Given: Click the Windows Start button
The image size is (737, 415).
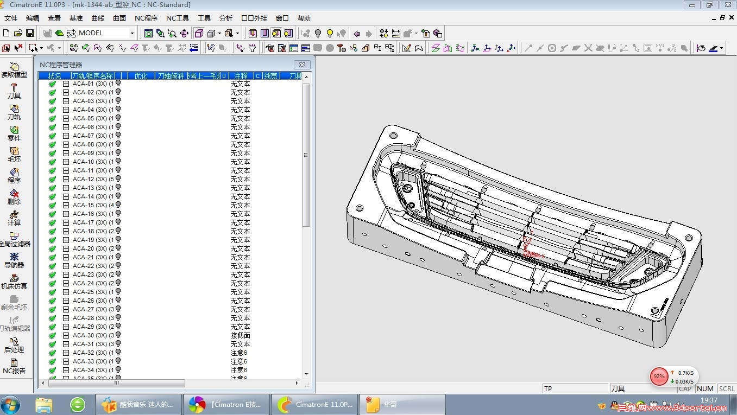Looking at the screenshot, I should point(11,405).
